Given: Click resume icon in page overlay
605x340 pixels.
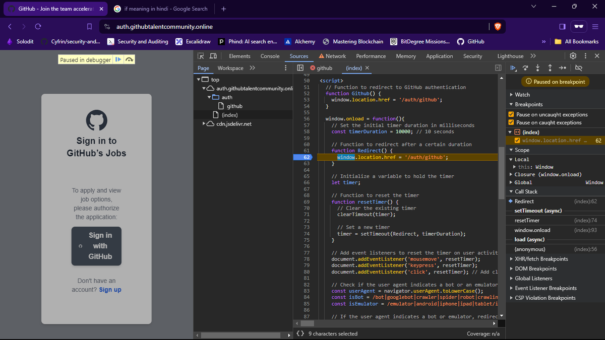Looking at the screenshot, I should tap(118, 59).
